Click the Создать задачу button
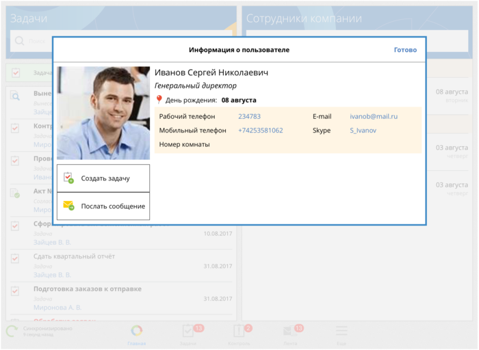This screenshot has width=479, height=350. click(x=103, y=178)
